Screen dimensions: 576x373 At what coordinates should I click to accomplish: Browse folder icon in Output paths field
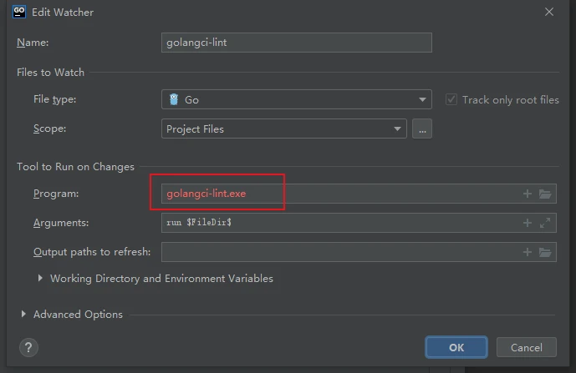[545, 252]
